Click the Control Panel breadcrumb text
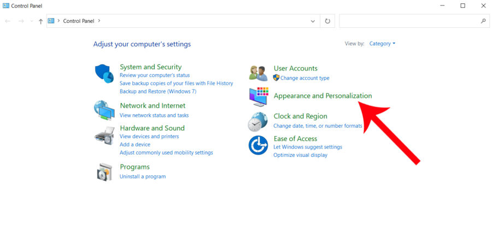This screenshot has width=492, height=230. (80, 21)
